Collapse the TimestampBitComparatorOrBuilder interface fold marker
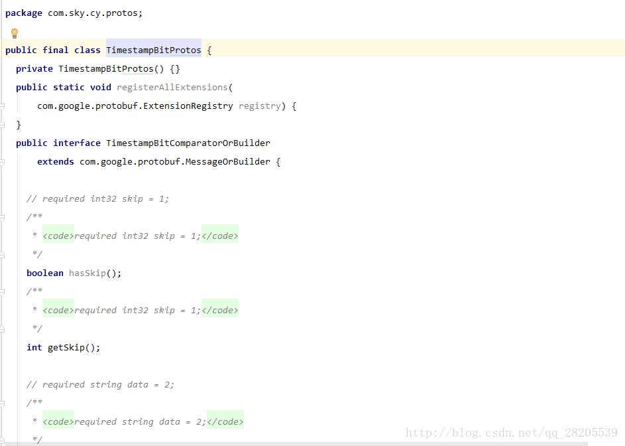 click(2, 162)
